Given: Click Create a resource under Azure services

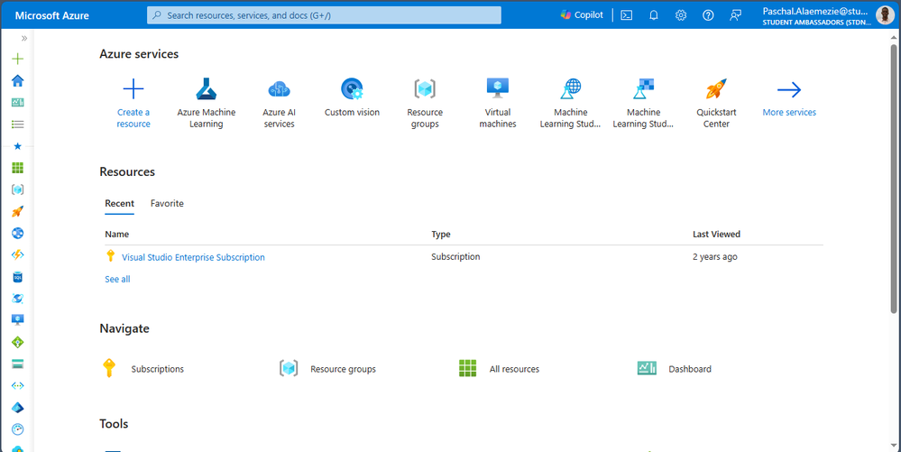Looking at the screenshot, I should [133, 103].
